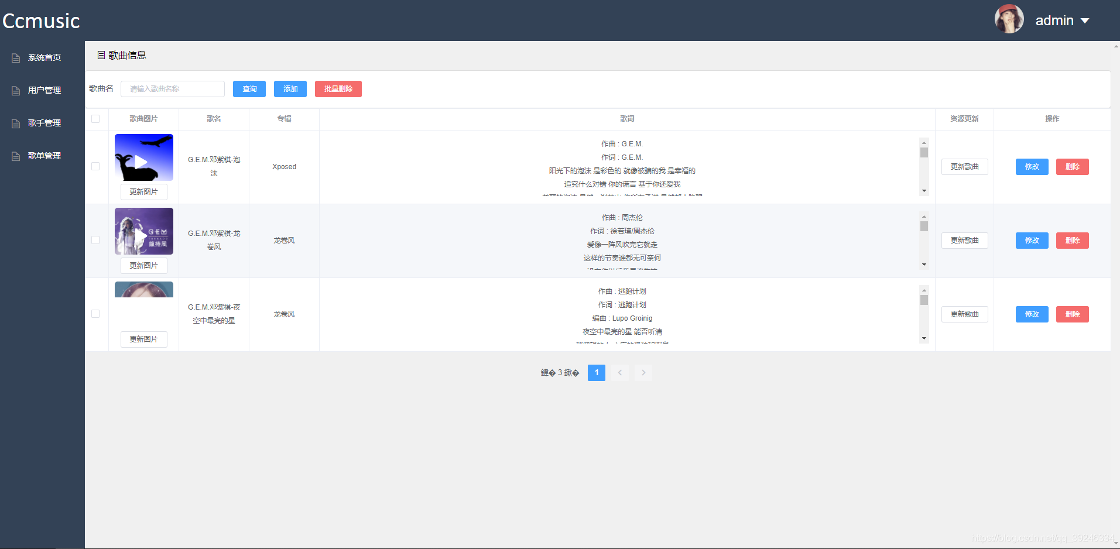
Task: Click the admin username text
Action: coord(1054,20)
